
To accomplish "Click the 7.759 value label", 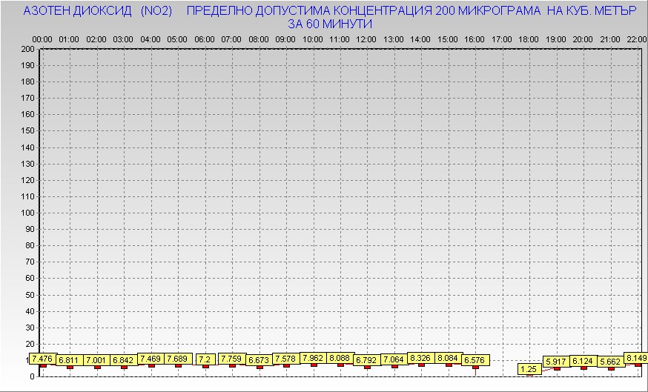I will pyautogui.click(x=232, y=359).
